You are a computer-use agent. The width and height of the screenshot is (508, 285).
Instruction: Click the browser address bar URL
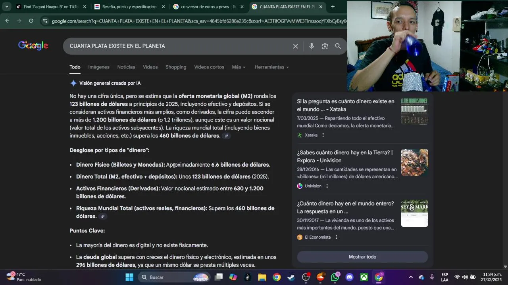point(198,21)
